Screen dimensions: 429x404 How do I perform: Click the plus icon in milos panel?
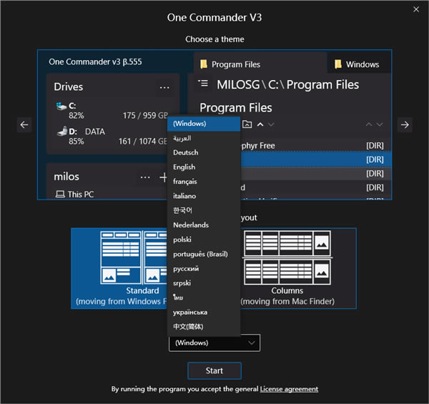[163, 177]
